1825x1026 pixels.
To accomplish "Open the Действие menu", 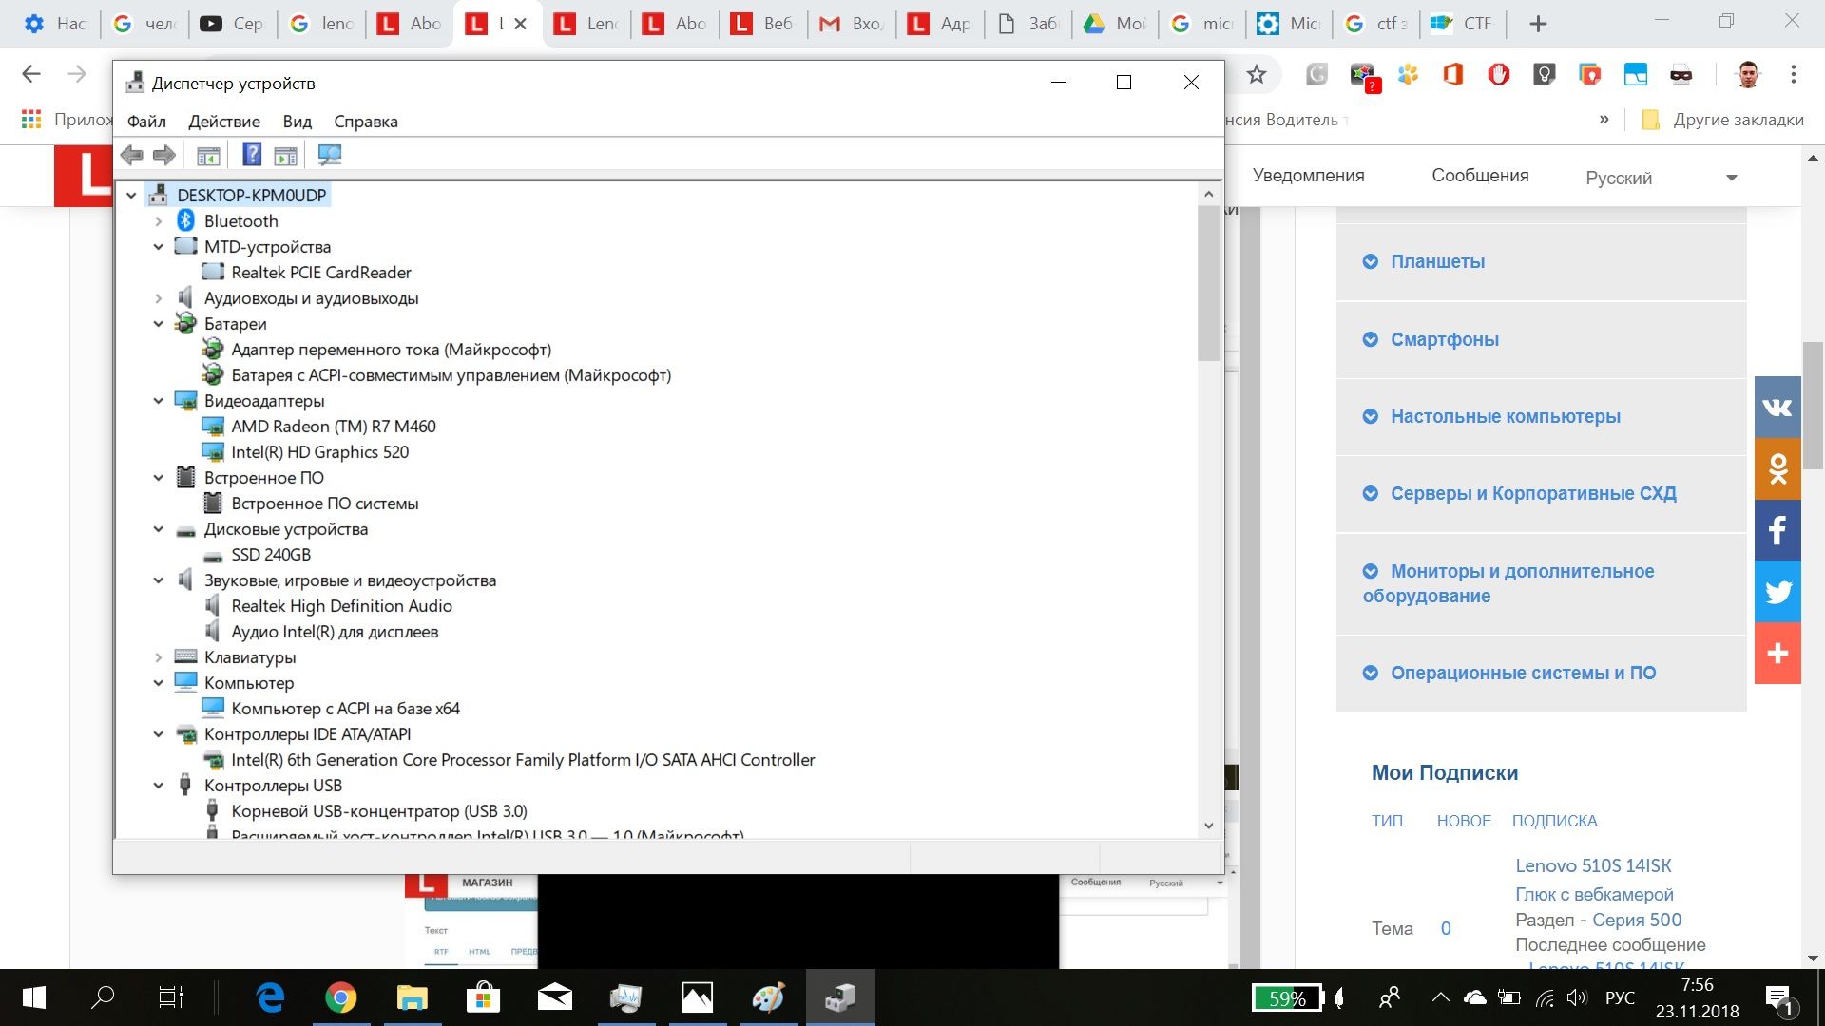I will [x=224, y=122].
